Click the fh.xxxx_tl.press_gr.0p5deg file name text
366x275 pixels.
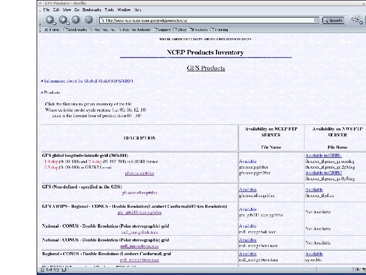pyautogui.click(x=330, y=179)
